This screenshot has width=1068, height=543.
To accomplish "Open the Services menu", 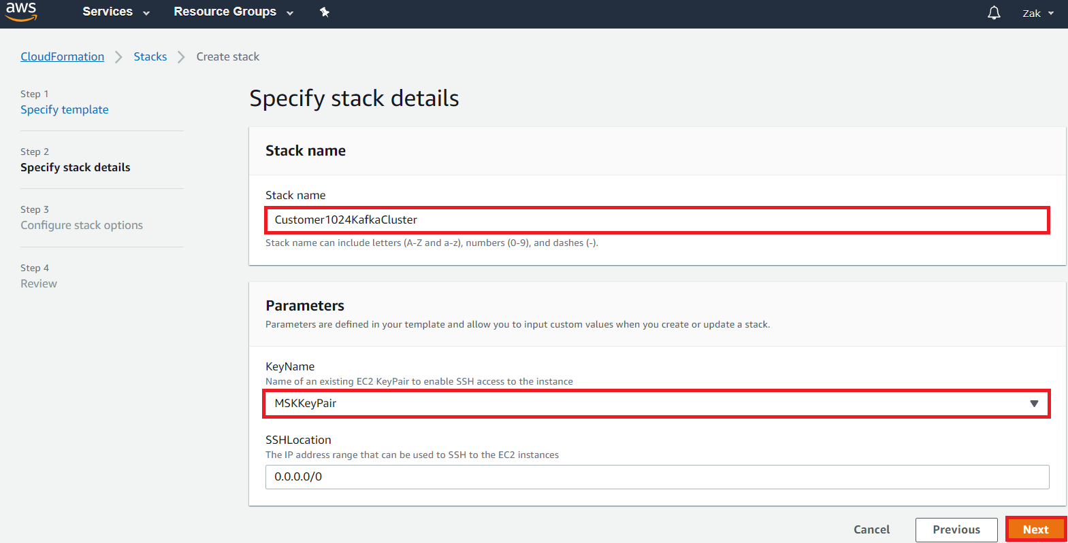I will pos(108,12).
